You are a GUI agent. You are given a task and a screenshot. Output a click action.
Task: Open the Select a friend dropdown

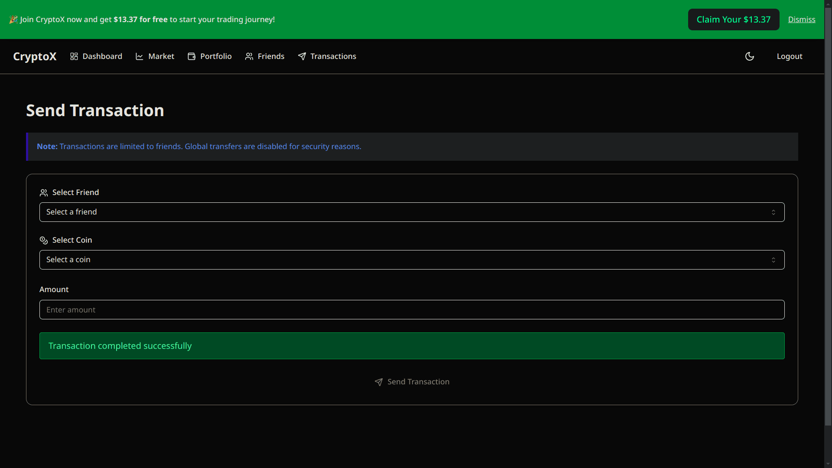point(412,212)
